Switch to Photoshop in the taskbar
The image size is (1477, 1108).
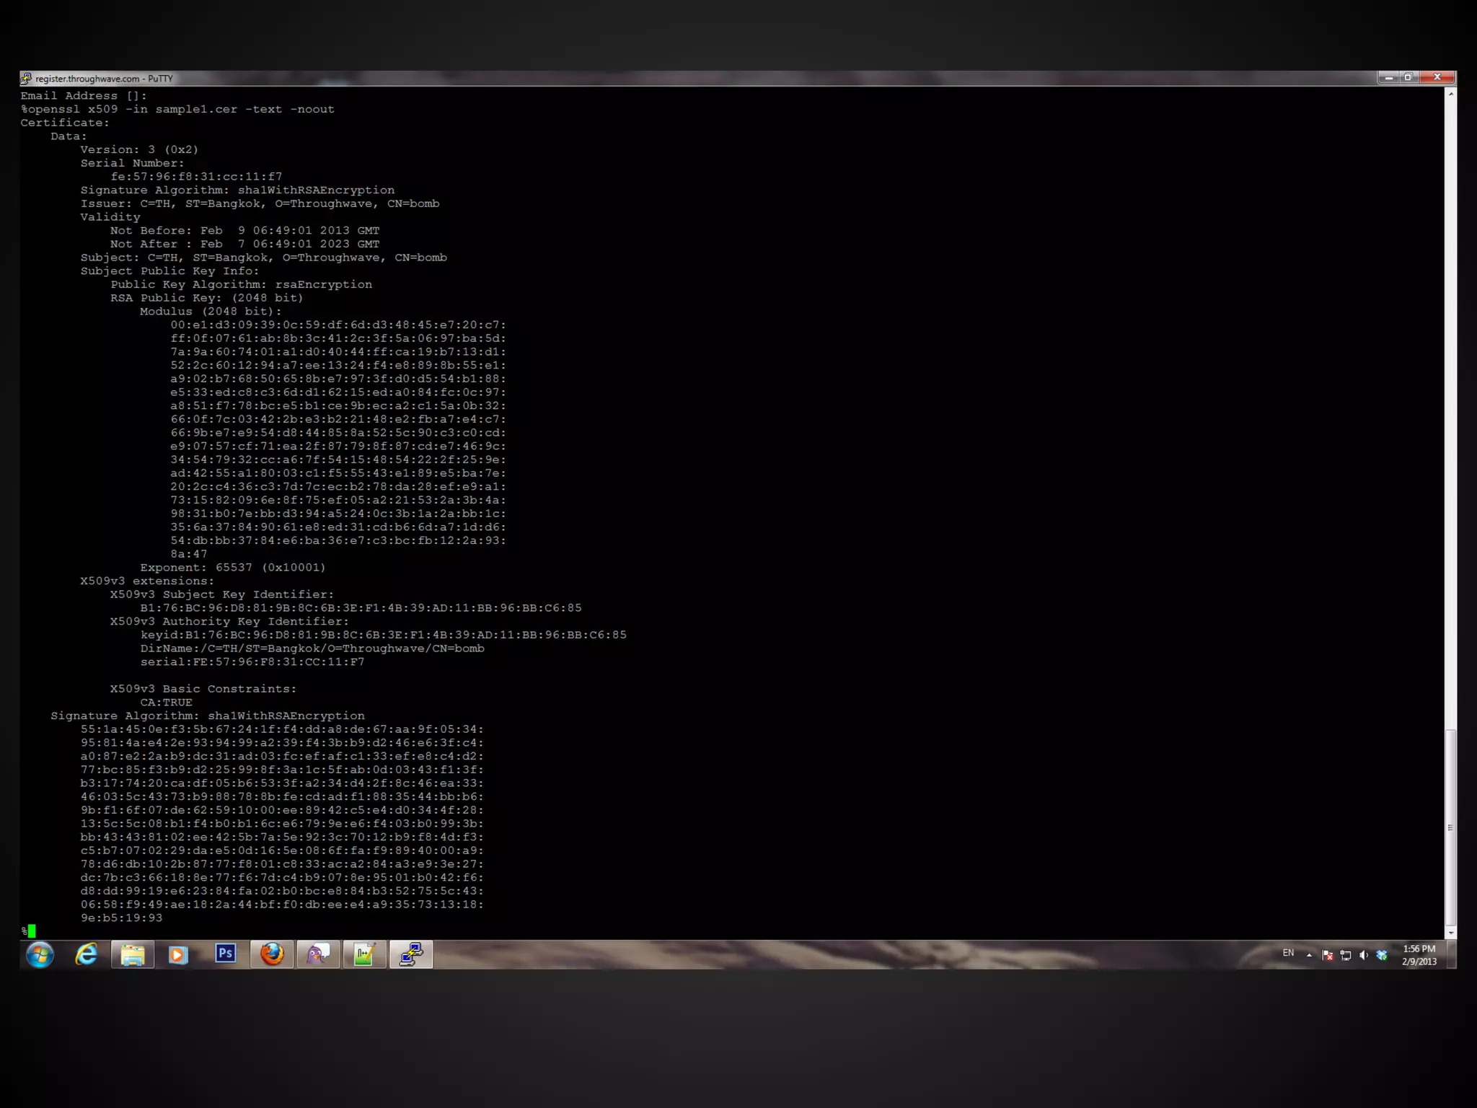[x=225, y=954]
